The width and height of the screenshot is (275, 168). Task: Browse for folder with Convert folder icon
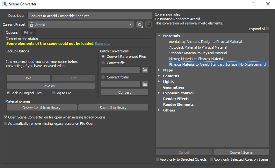pos(145,84)
